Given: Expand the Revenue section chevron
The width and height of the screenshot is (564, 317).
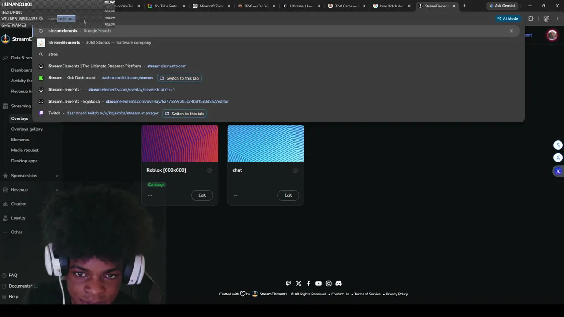Looking at the screenshot, I should [57, 190].
